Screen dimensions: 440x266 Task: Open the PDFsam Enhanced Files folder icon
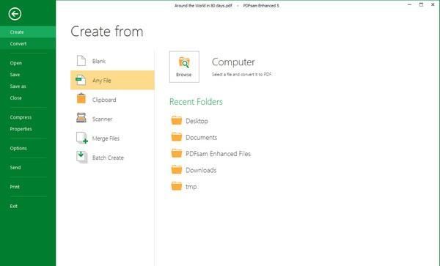pyautogui.click(x=177, y=153)
